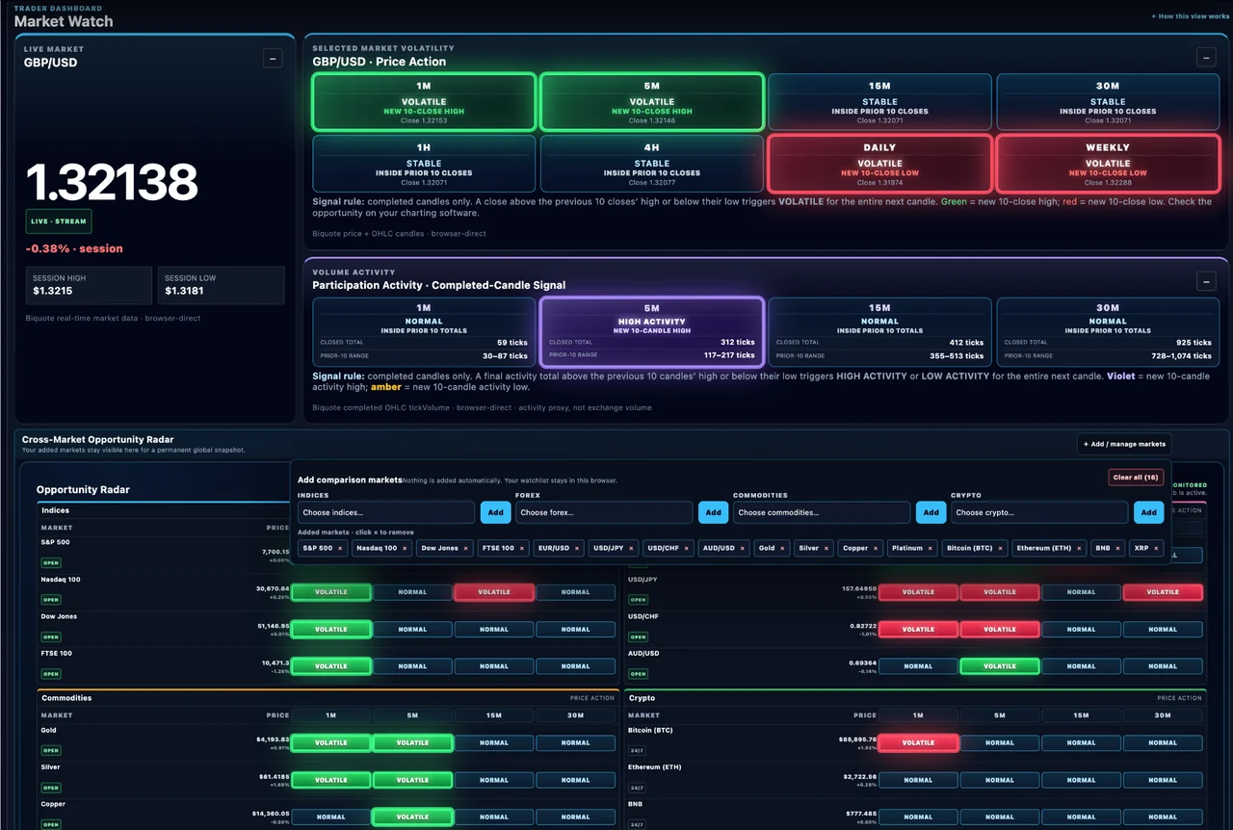Screen dimensions: 1233x830
Task: Select the 15M stable price action card
Action: (x=879, y=102)
